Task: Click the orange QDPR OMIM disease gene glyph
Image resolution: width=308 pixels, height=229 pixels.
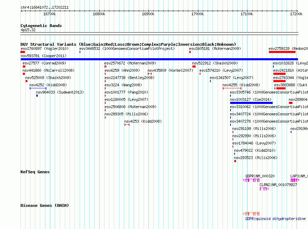Action: (x=251, y=214)
